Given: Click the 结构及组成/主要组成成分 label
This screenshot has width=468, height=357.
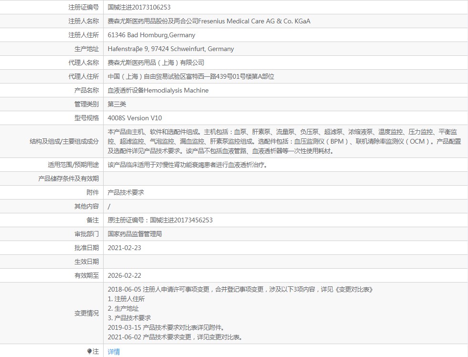Looking at the screenshot, I should tap(64, 141).
